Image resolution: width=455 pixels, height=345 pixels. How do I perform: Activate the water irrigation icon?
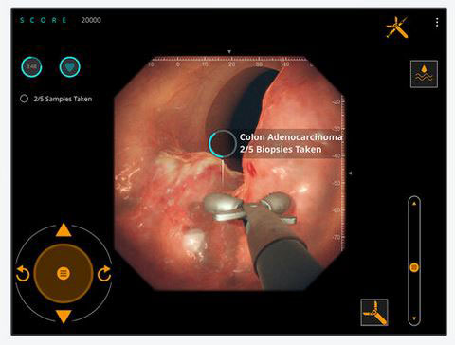pyautogui.click(x=424, y=74)
